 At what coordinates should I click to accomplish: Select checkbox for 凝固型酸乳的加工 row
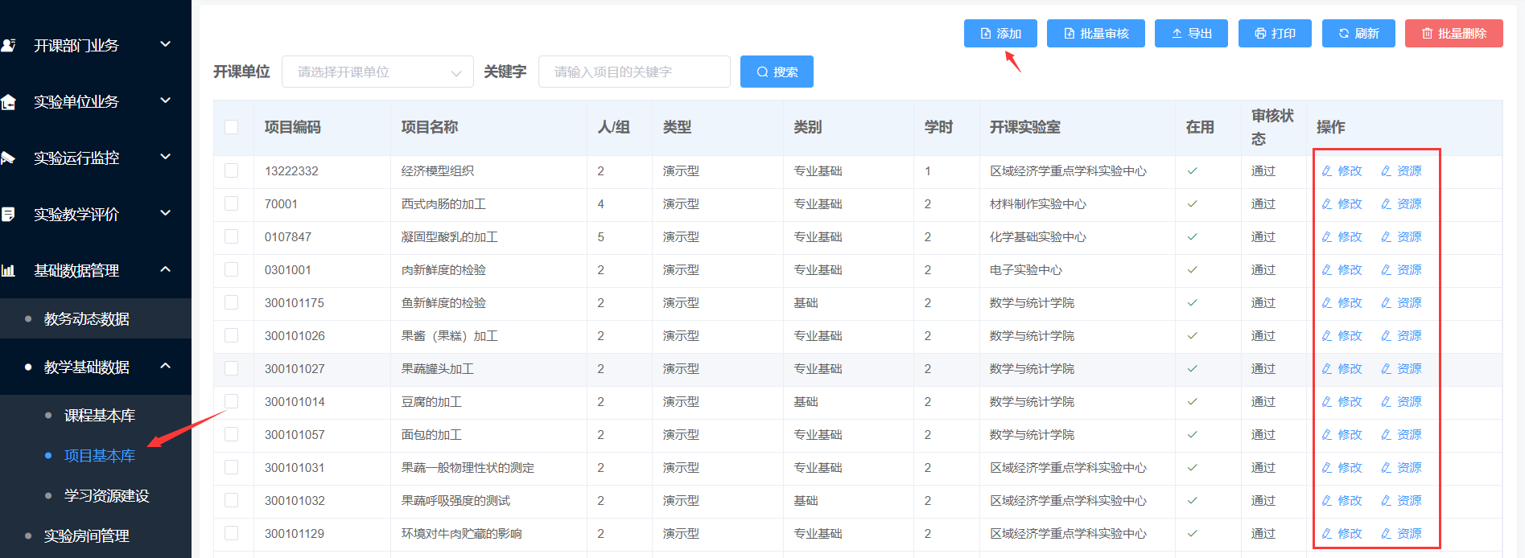click(232, 236)
